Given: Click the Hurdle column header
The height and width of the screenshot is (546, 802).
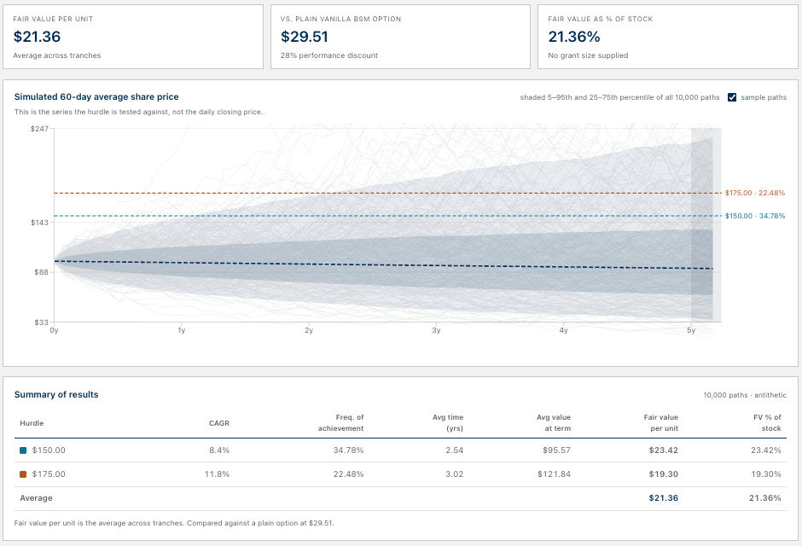Looking at the screenshot, I should (32, 423).
